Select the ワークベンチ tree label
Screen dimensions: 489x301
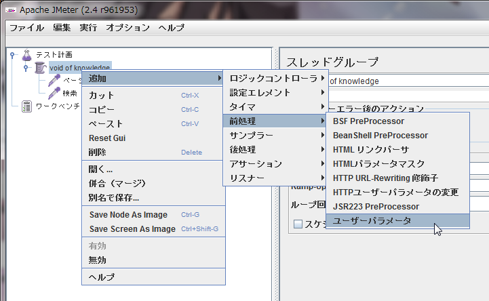click(x=58, y=106)
